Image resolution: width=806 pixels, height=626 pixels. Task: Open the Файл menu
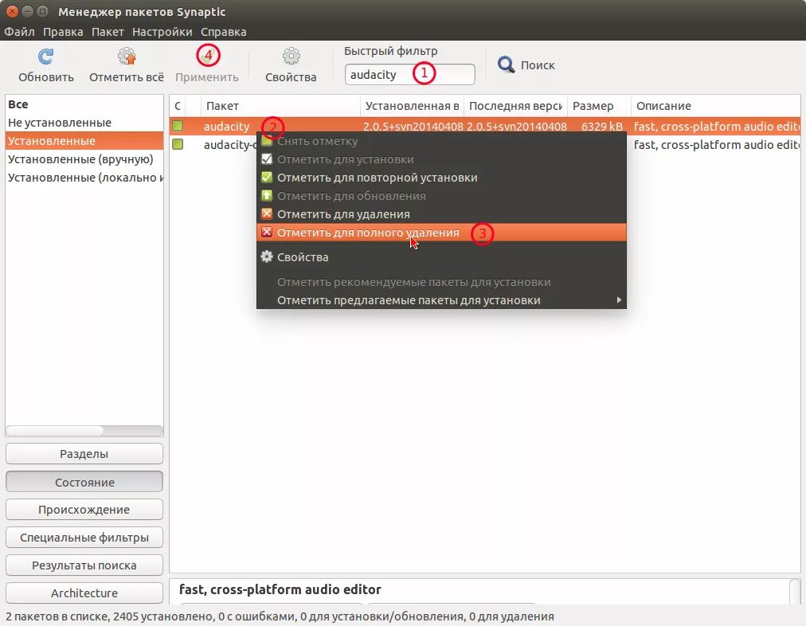point(20,32)
